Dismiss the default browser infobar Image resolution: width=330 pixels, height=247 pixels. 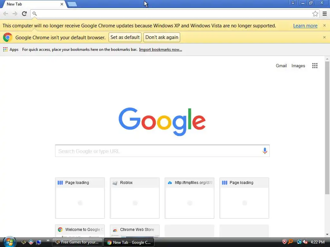click(324, 37)
